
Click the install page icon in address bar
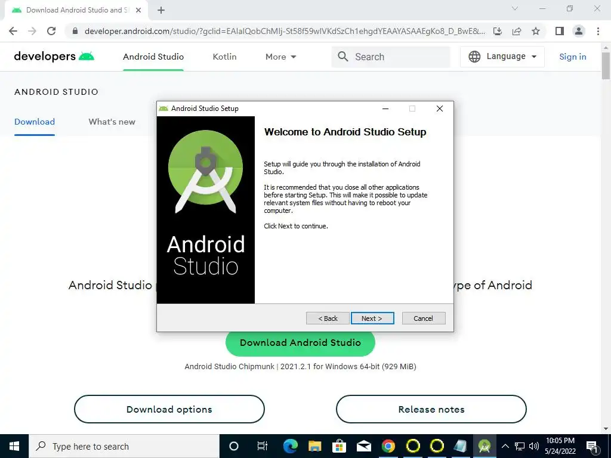click(x=498, y=31)
